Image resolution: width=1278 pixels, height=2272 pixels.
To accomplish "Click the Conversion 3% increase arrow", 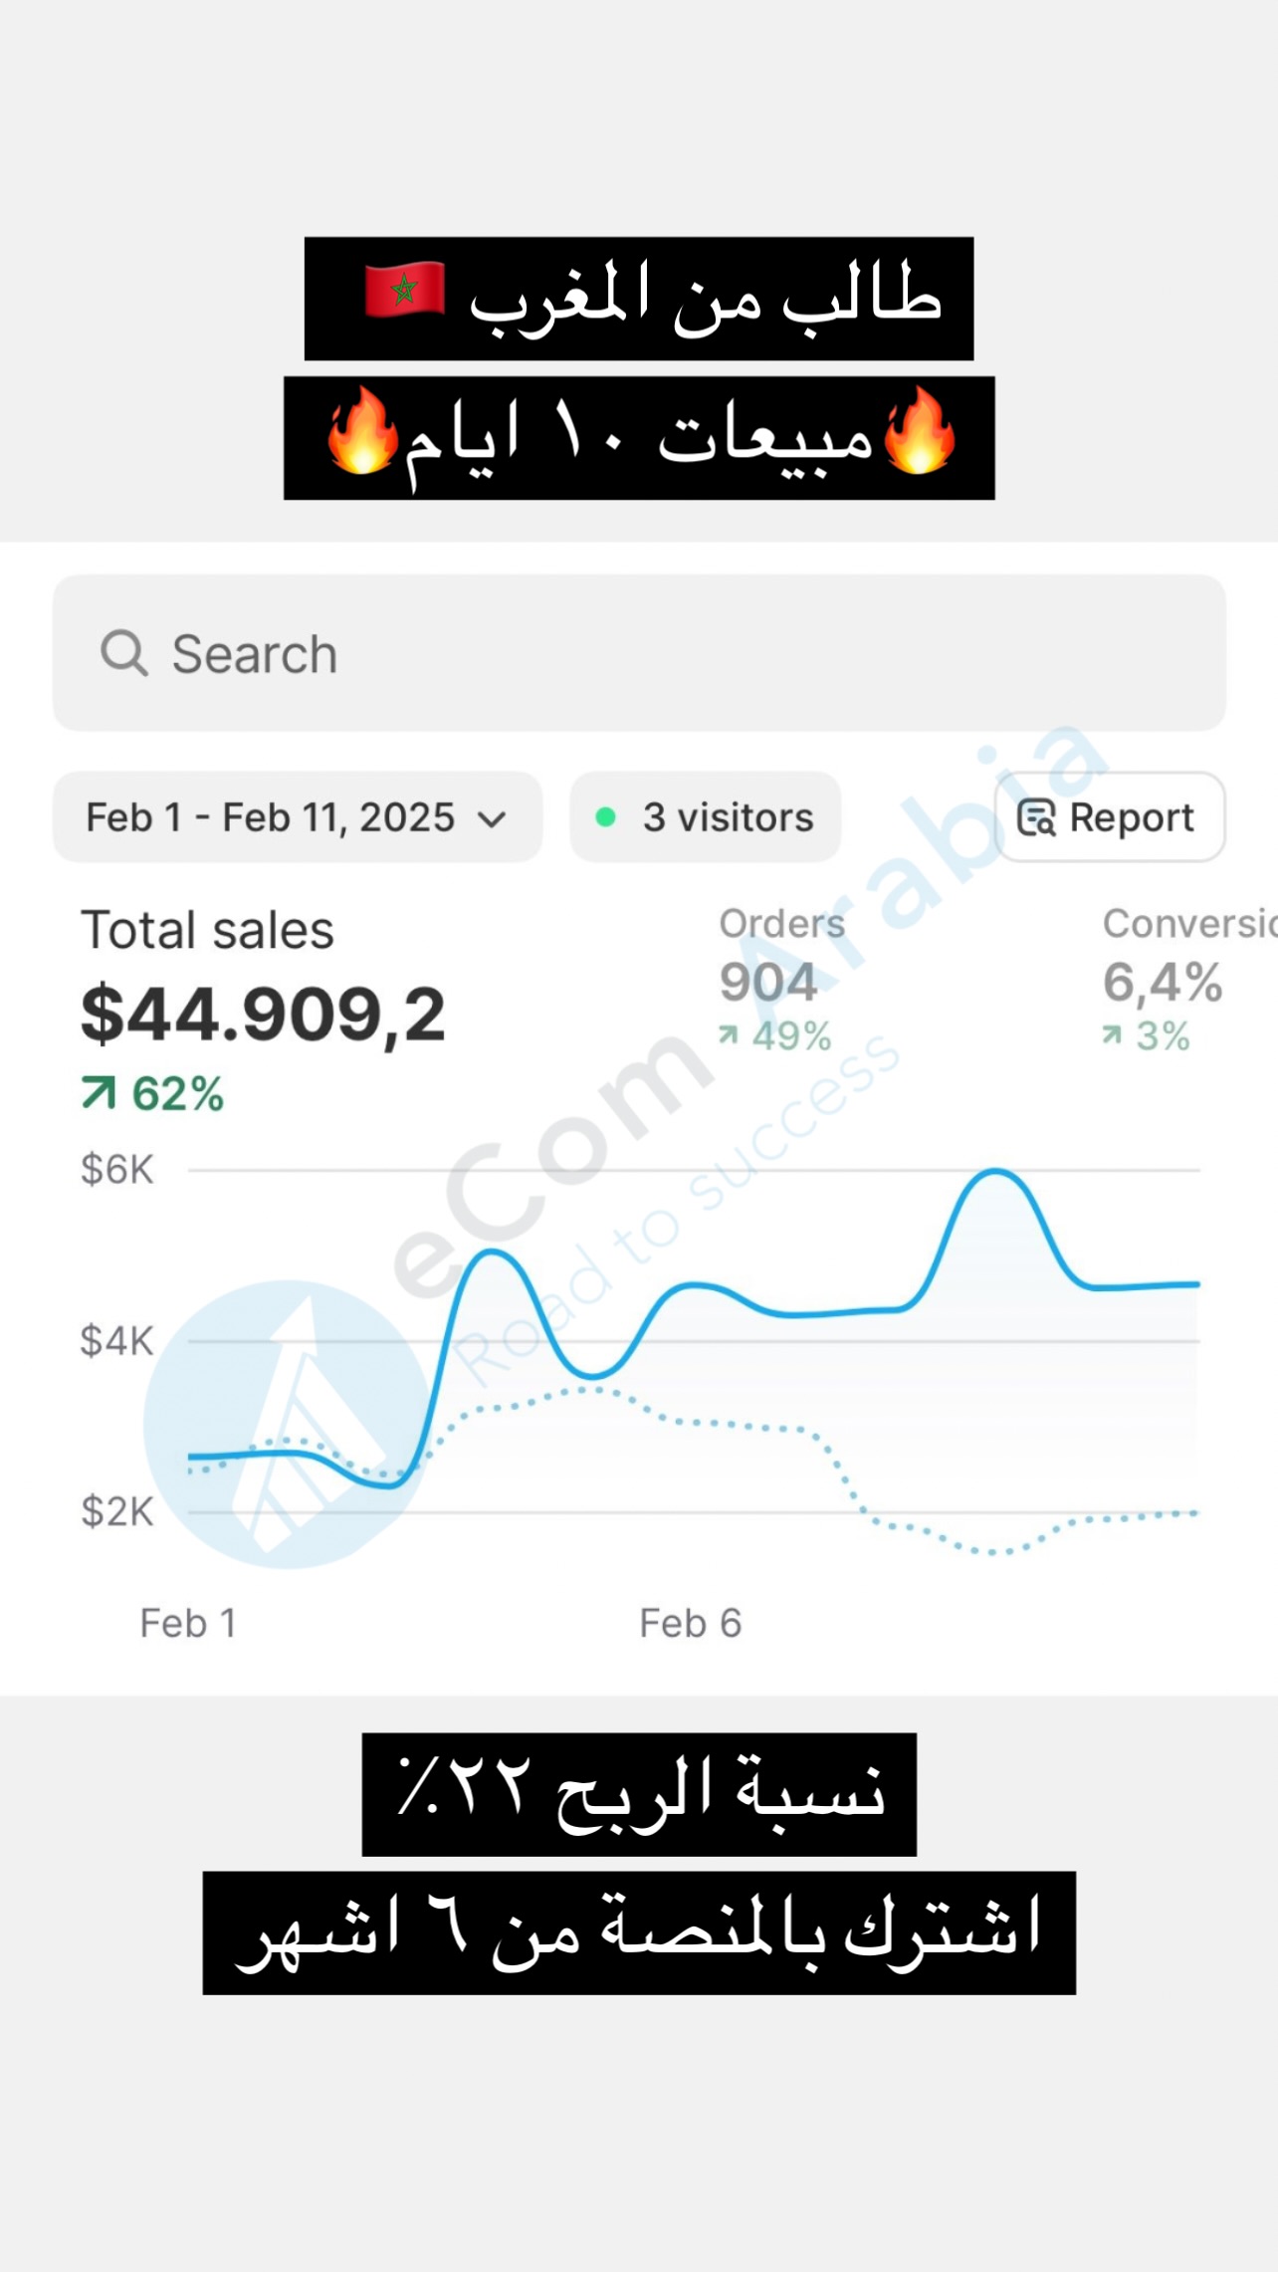I will pos(1112,1036).
